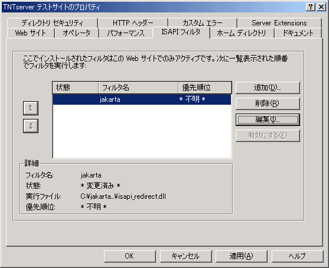Select the ドキュメント tab
The image size is (329, 268).
(298, 33)
